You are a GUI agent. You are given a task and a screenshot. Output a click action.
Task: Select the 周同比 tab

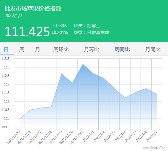click(122, 49)
